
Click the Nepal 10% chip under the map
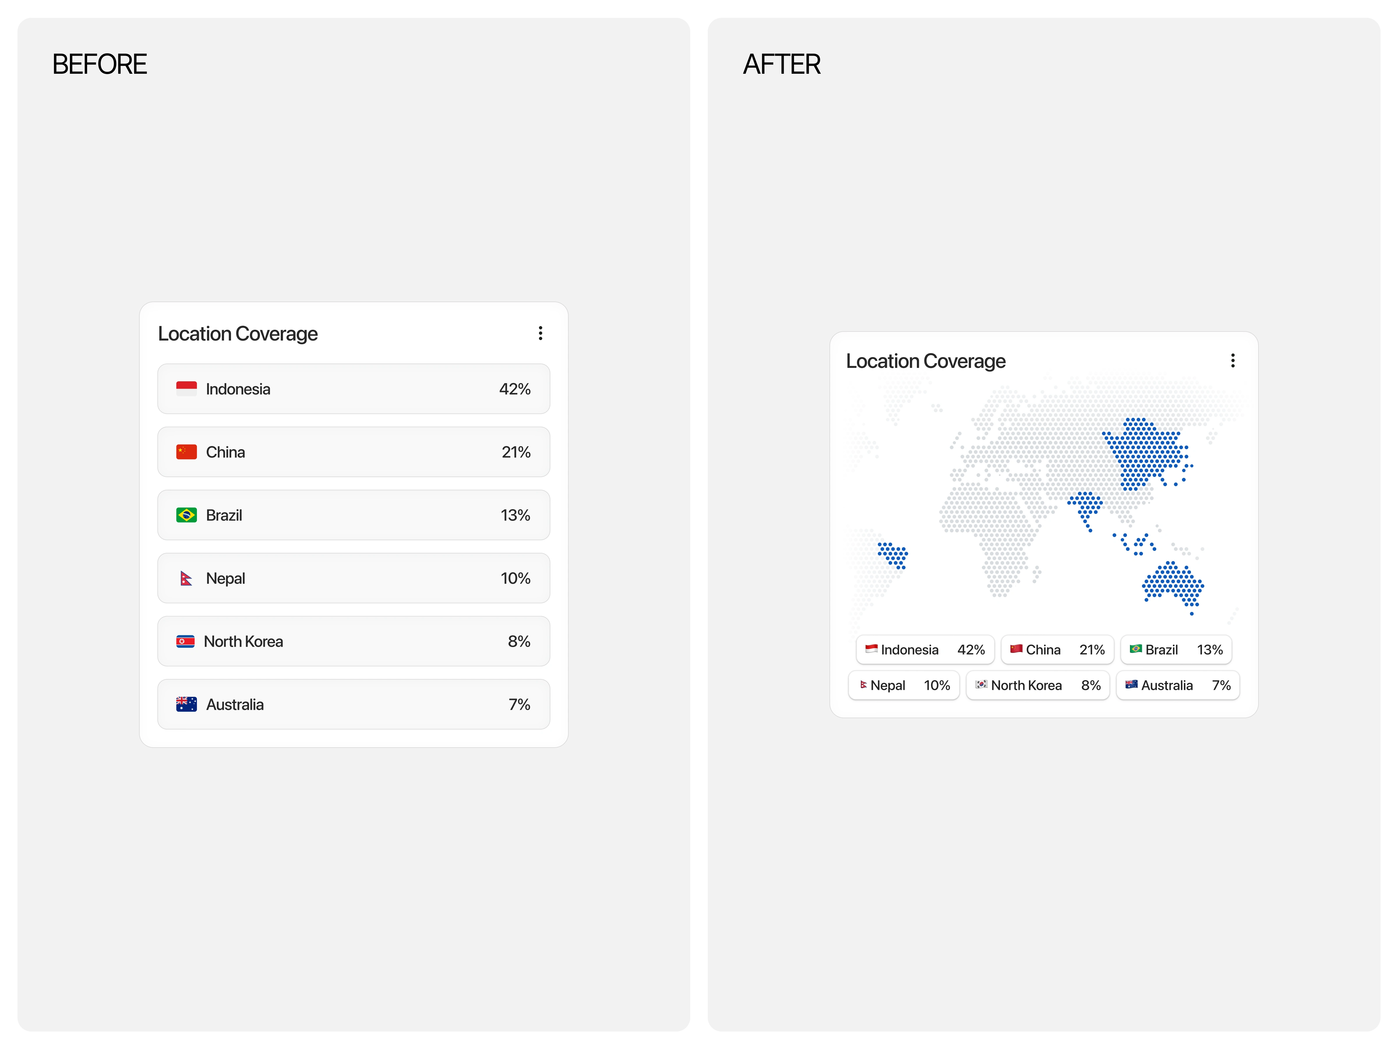click(x=904, y=685)
